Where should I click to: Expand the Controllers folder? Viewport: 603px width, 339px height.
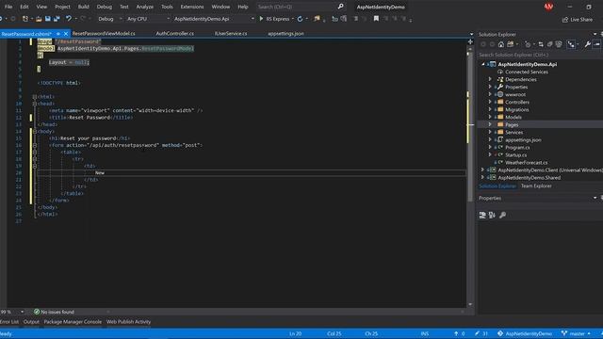490,102
